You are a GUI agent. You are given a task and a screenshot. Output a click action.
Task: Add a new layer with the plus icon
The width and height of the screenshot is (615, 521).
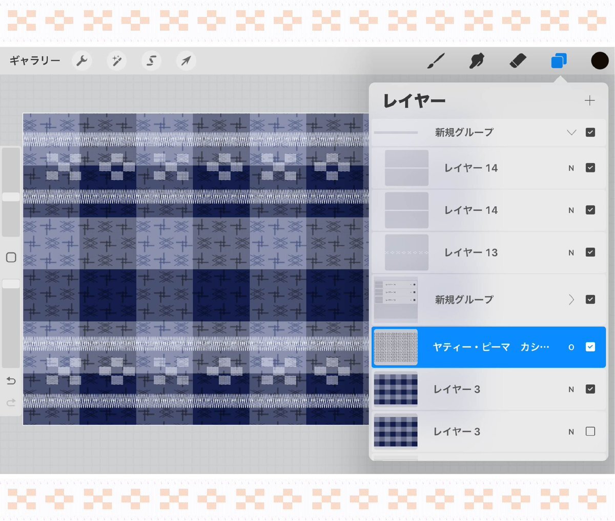590,100
